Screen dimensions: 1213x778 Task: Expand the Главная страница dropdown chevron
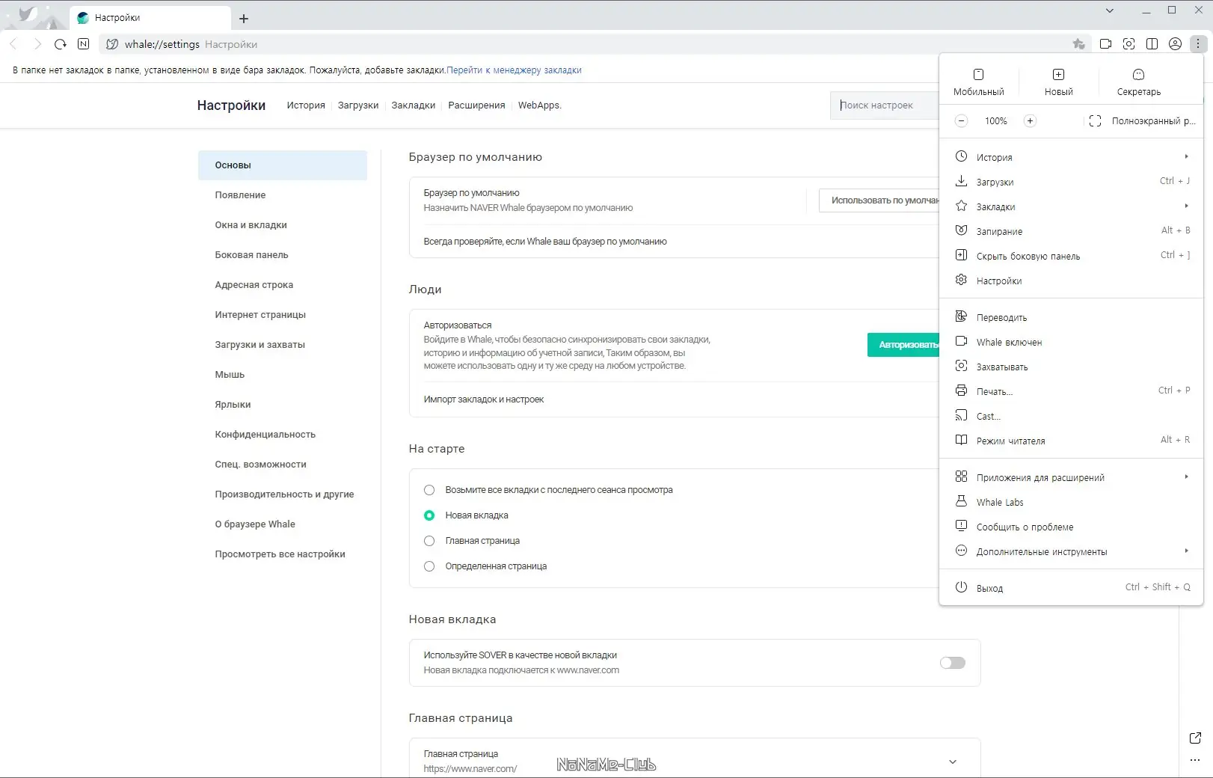[953, 762]
